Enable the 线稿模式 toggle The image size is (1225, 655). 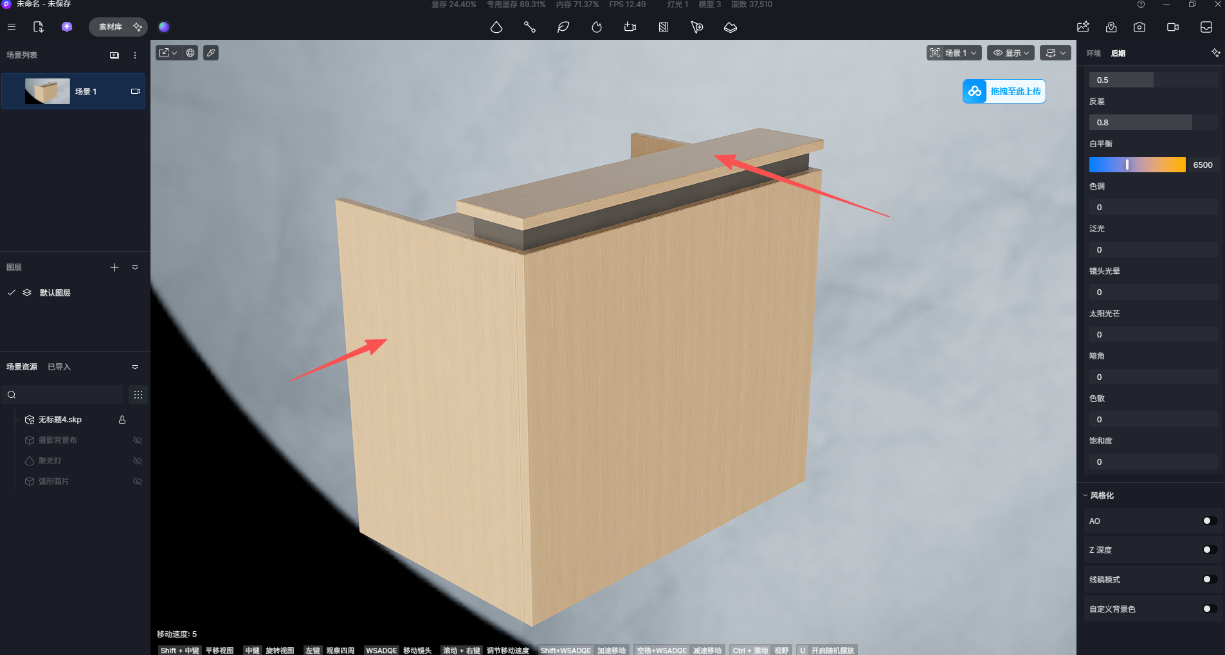tap(1209, 579)
